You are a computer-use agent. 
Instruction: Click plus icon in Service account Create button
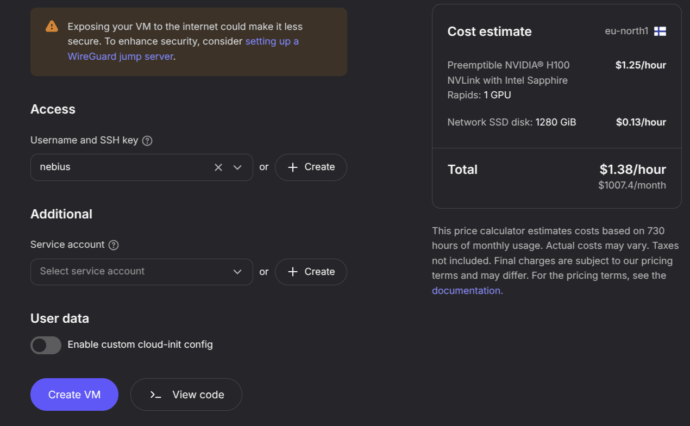click(293, 272)
